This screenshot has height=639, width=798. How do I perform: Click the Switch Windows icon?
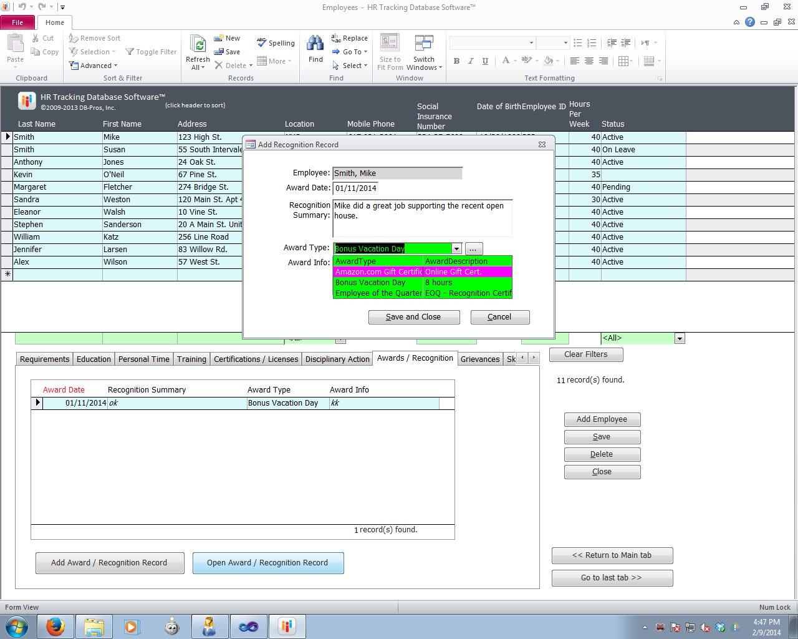click(424, 44)
